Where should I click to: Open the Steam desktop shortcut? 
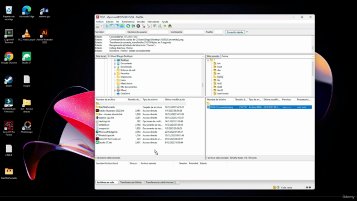(9, 81)
